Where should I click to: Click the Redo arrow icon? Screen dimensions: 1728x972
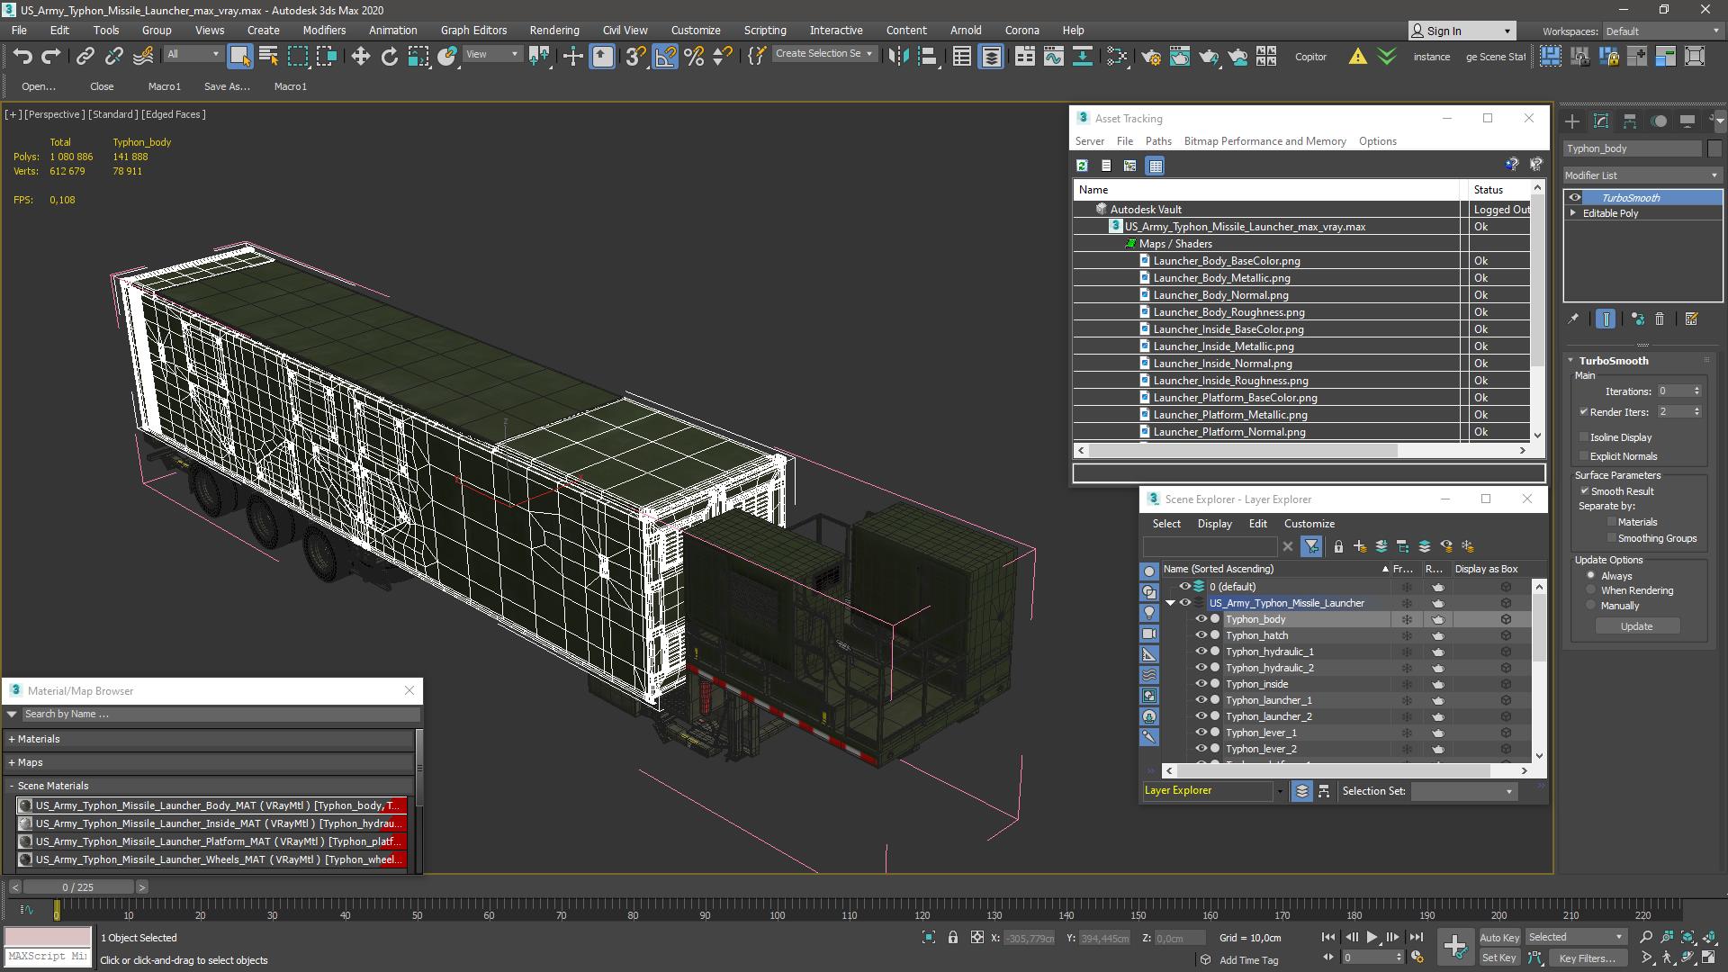tap(51, 56)
